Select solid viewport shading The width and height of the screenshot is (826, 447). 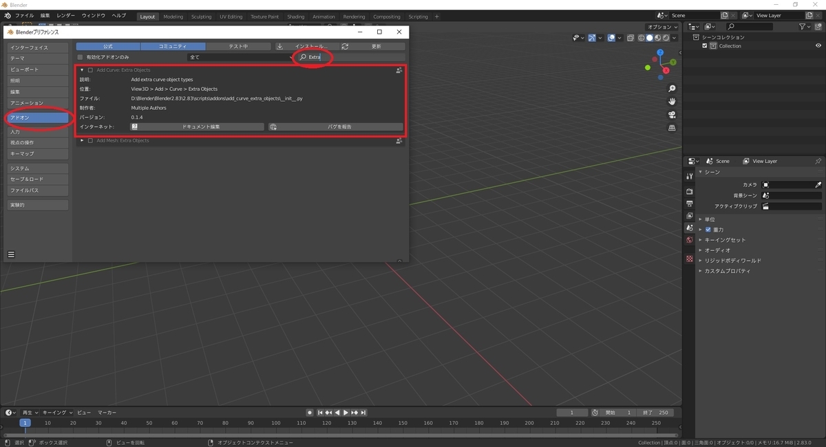coord(650,38)
